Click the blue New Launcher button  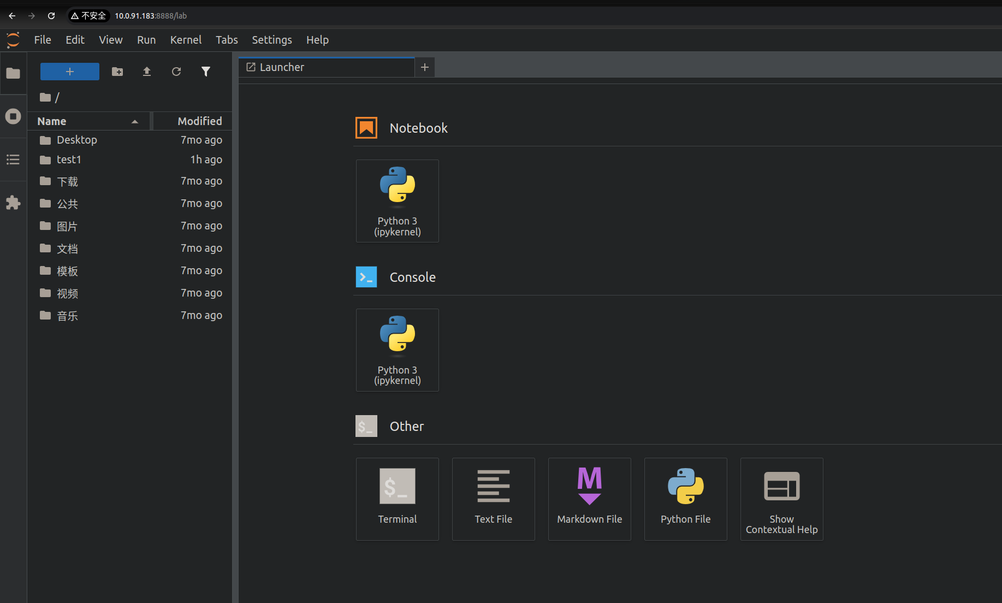pyautogui.click(x=70, y=72)
